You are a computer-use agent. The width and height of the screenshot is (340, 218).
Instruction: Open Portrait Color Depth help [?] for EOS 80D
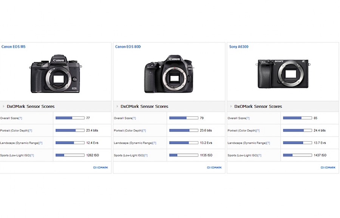pos(144,131)
